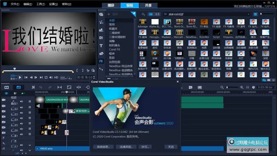
Task: Increment the preview timecode stepper
Action: 94,76
